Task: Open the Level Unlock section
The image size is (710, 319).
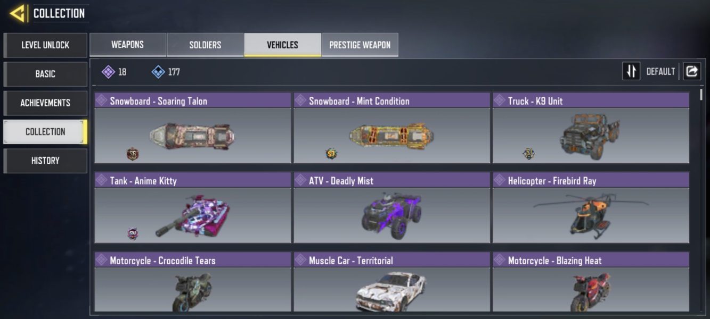Action: pyautogui.click(x=45, y=45)
